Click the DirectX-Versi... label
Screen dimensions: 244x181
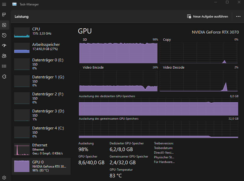coord(164,153)
